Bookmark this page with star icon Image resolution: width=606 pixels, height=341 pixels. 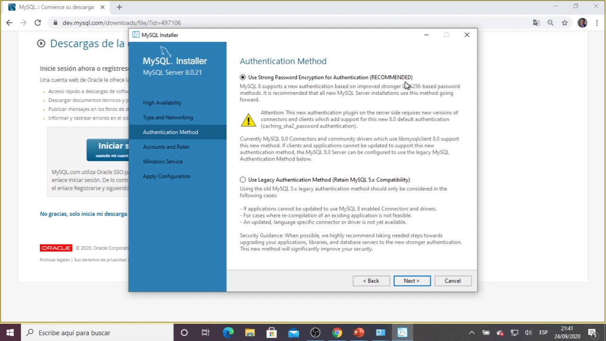tap(564, 23)
